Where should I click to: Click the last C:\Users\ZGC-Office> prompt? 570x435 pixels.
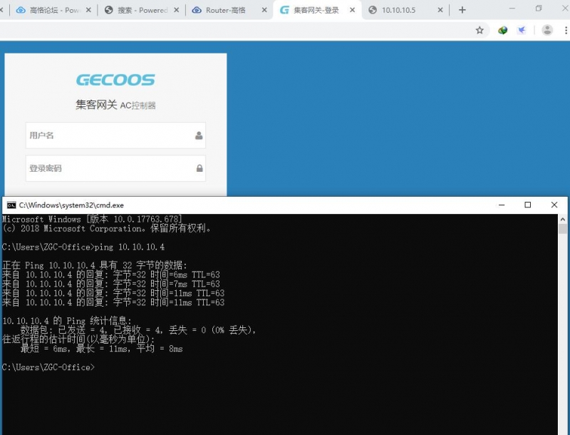48,367
